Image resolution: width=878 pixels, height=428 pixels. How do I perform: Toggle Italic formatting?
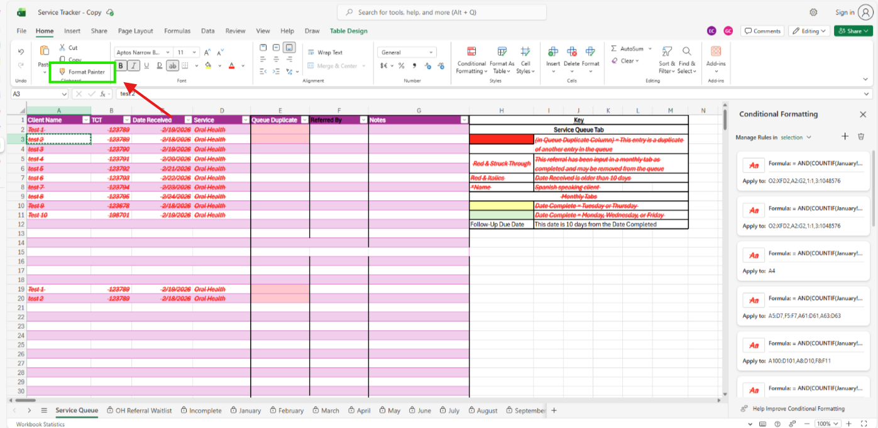tap(134, 65)
